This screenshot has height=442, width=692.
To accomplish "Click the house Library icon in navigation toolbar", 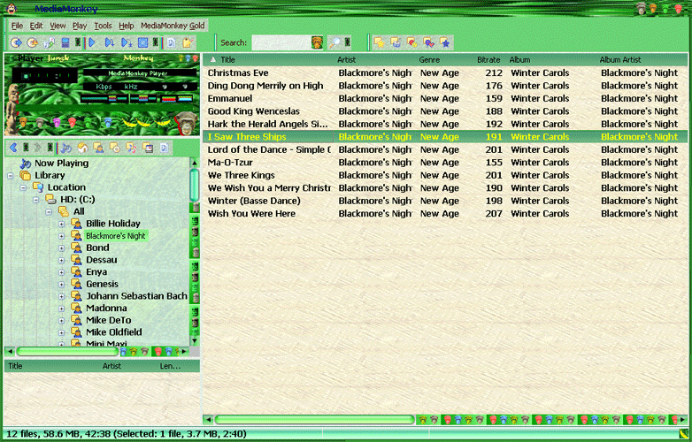I will coord(82,148).
